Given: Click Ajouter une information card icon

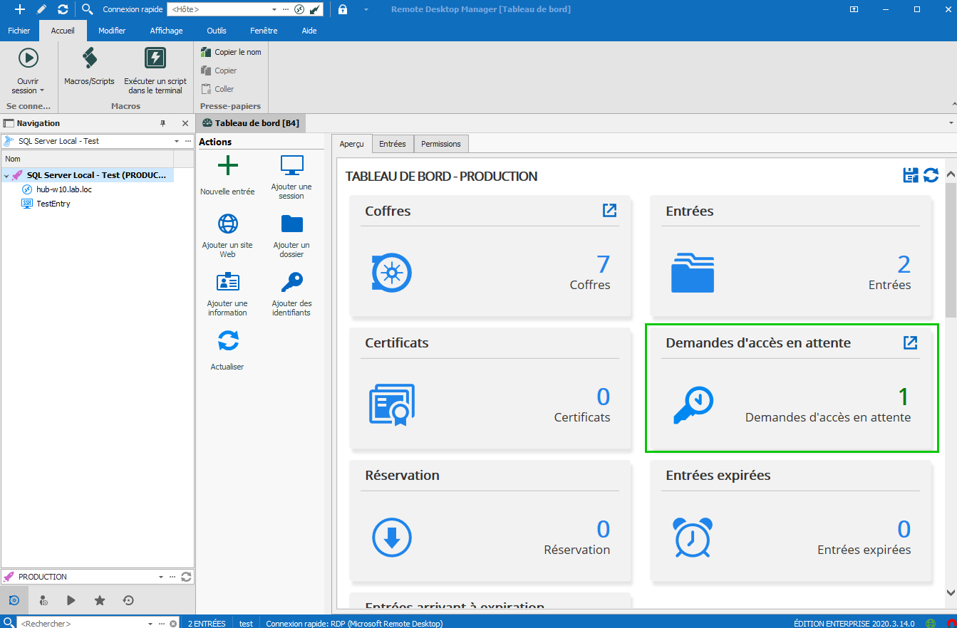Looking at the screenshot, I should [x=227, y=283].
